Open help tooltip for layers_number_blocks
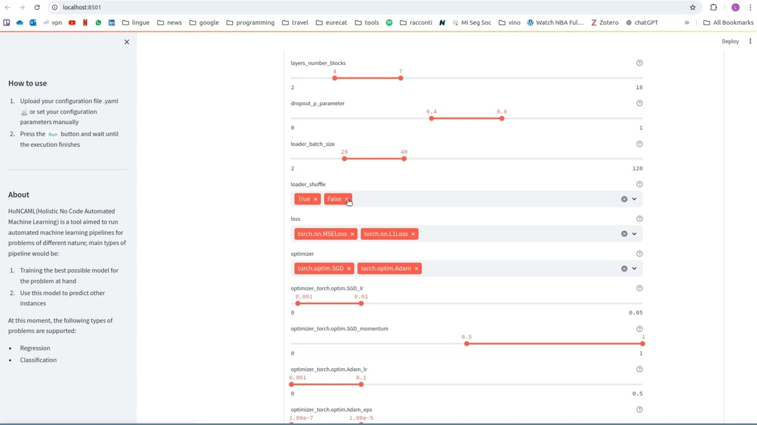 [x=639, y=63]
